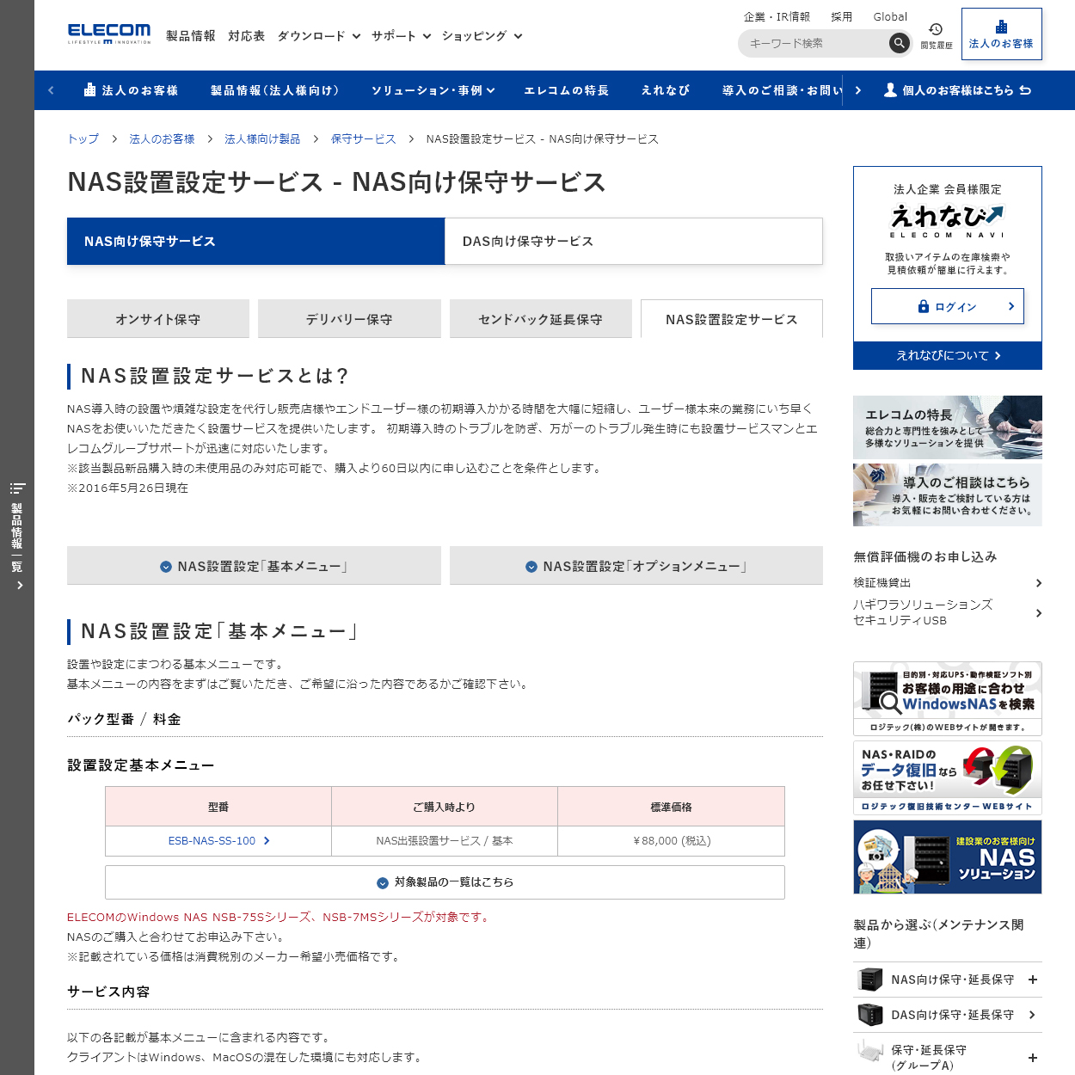
Task: Jump to NAS設置設定「オプションメニュー」 anchor
Action: point(636,566)
